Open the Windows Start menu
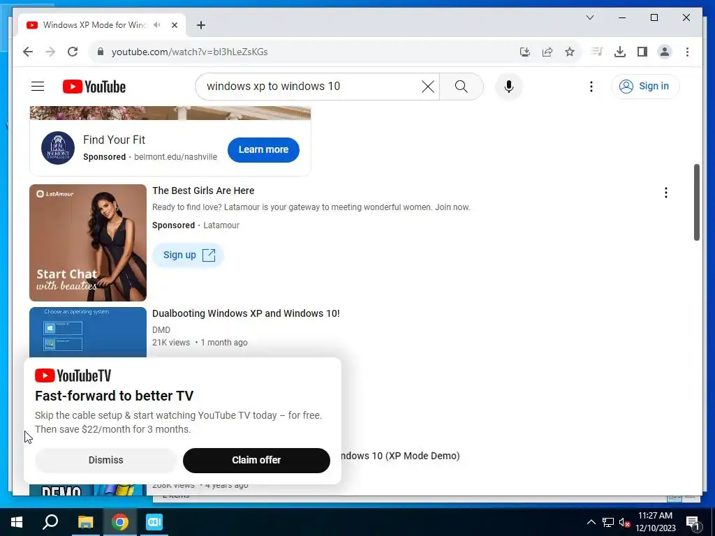Screen dimensions: 715x536 [17, 522]
